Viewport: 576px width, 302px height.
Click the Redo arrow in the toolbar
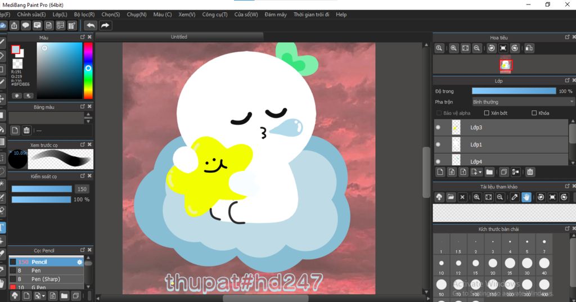(105, 25)
